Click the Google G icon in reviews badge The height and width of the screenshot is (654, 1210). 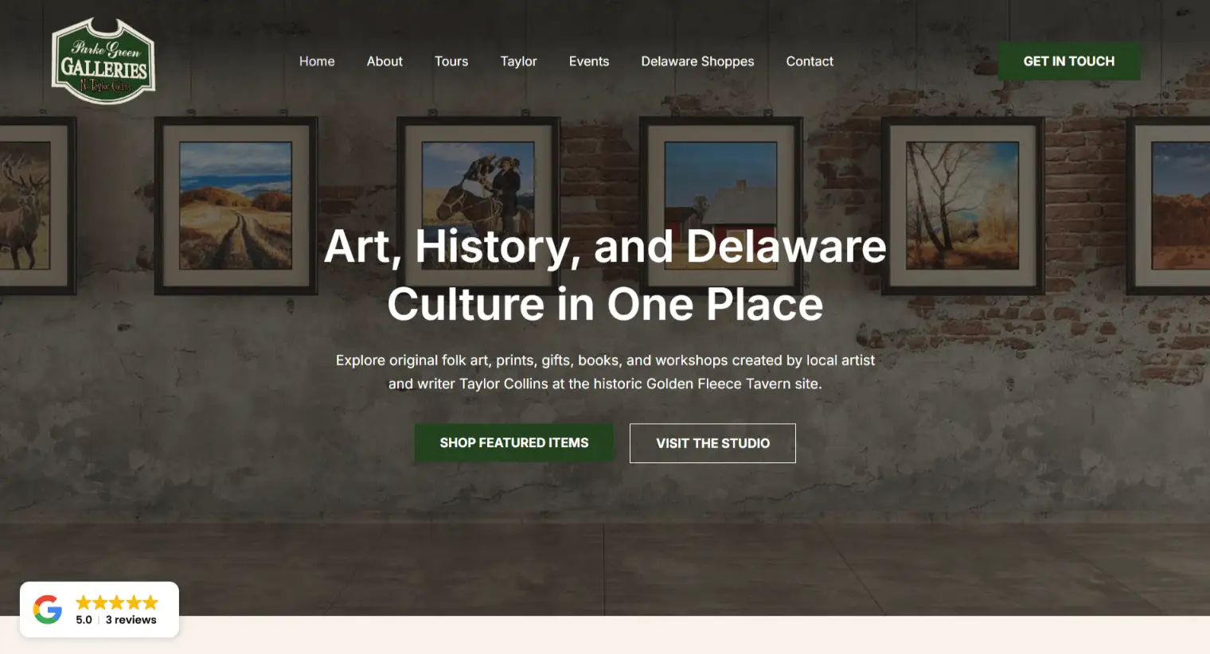pos(48,609)
